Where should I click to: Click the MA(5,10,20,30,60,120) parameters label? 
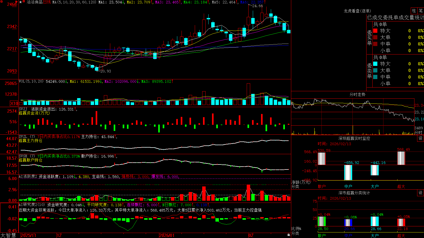(x=74, y=2)
